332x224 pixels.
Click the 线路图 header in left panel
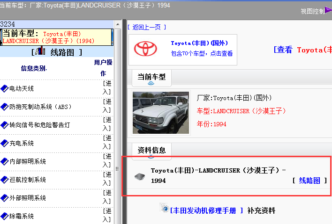coord(57,52)
